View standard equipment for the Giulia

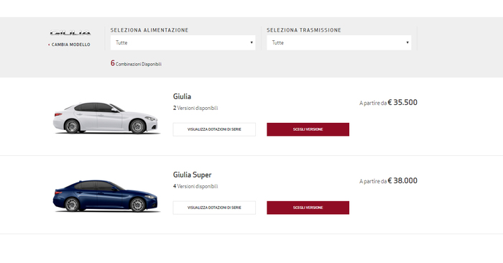click(x=214, y=129)
